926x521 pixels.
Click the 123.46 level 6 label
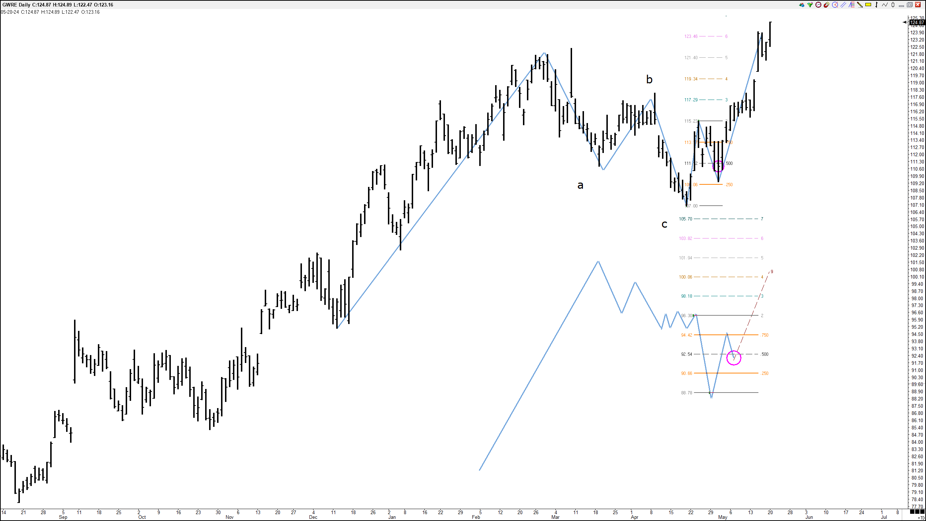[691, 36]
